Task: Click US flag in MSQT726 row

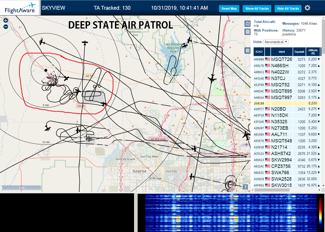Action: pos(267,59)
